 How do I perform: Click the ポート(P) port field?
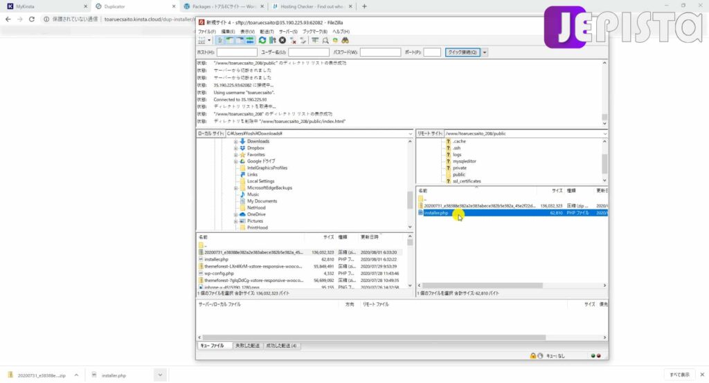432,53
